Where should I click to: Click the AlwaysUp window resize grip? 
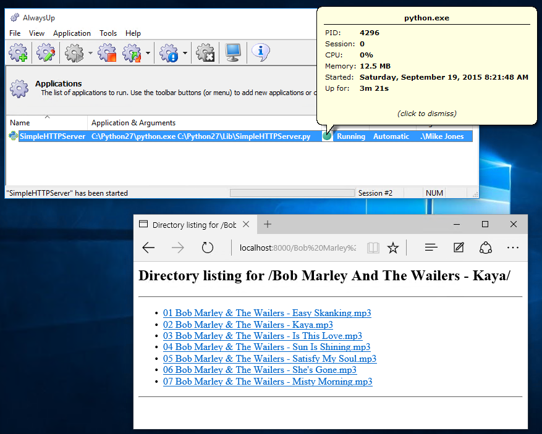point(475,194)
